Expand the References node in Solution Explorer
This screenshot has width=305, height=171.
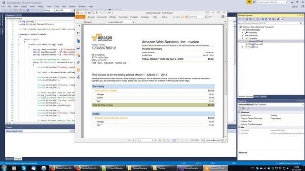click(243, 36)
